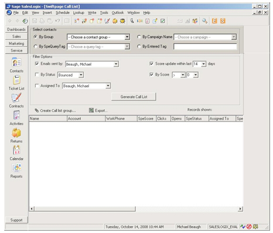
Task: Click the orange box toolbar icon
Action: click(x=115, y=21)
